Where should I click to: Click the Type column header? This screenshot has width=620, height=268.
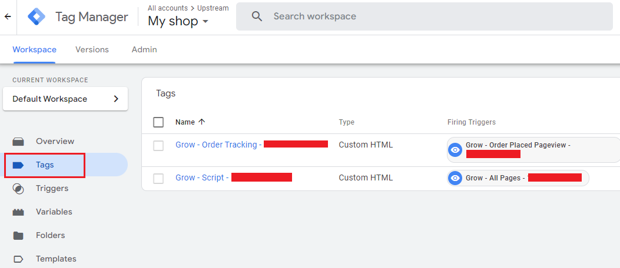(346, 122)
